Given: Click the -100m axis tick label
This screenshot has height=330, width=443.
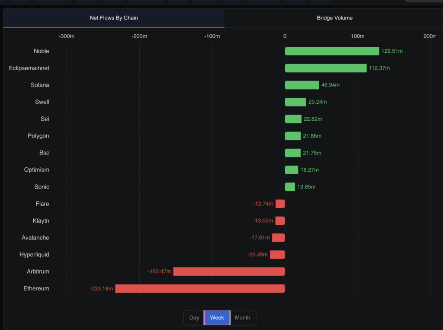Looking at the screenshot, I should click(x=212, y=36).
